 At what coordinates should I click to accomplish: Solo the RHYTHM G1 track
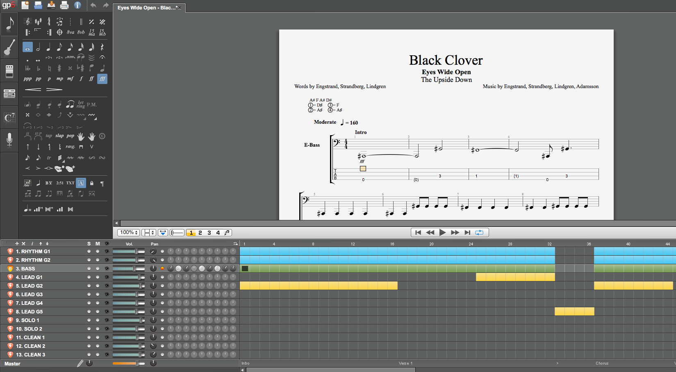pos(89,251)
